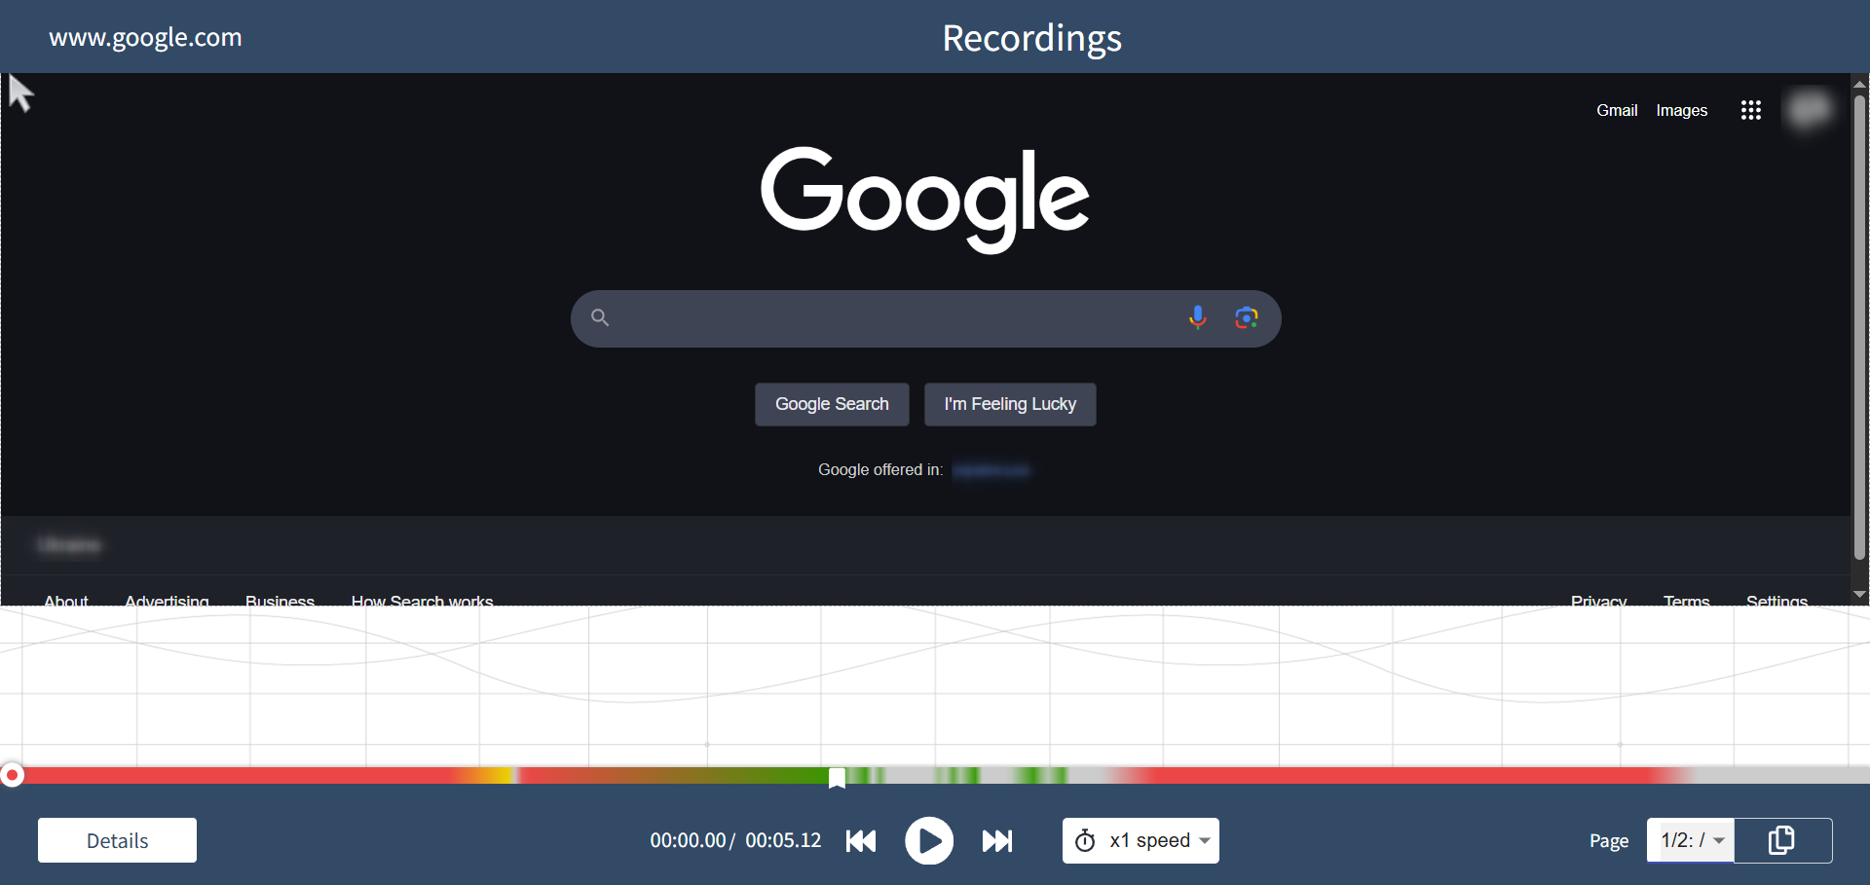
Task: Click the Google Search button
Action: coord(832,404)
